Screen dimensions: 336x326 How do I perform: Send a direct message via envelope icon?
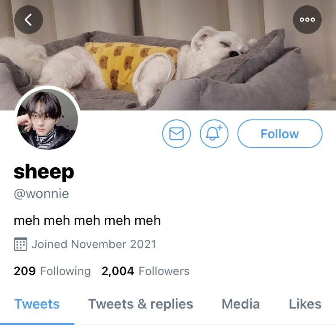pyautogui.click(x=177, y=134)
